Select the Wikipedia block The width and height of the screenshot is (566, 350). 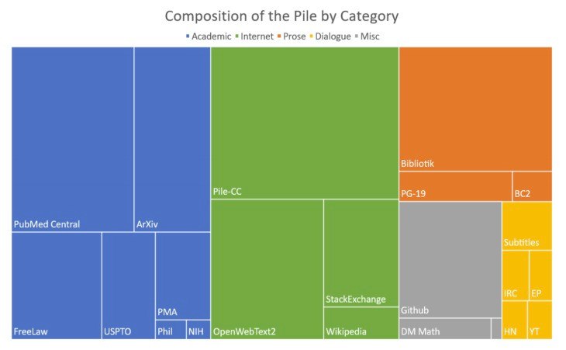pyautogui.click(x=361, y=323)
